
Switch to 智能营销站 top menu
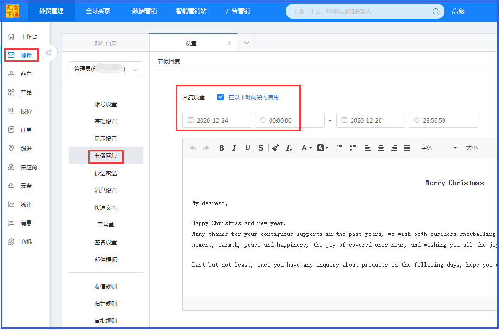coord(191,11)
